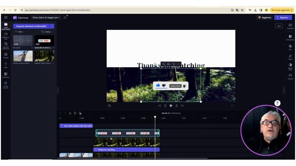Open the captions panel icon
Viewport: 296px width, 166px height.
[x=290, y=26]
